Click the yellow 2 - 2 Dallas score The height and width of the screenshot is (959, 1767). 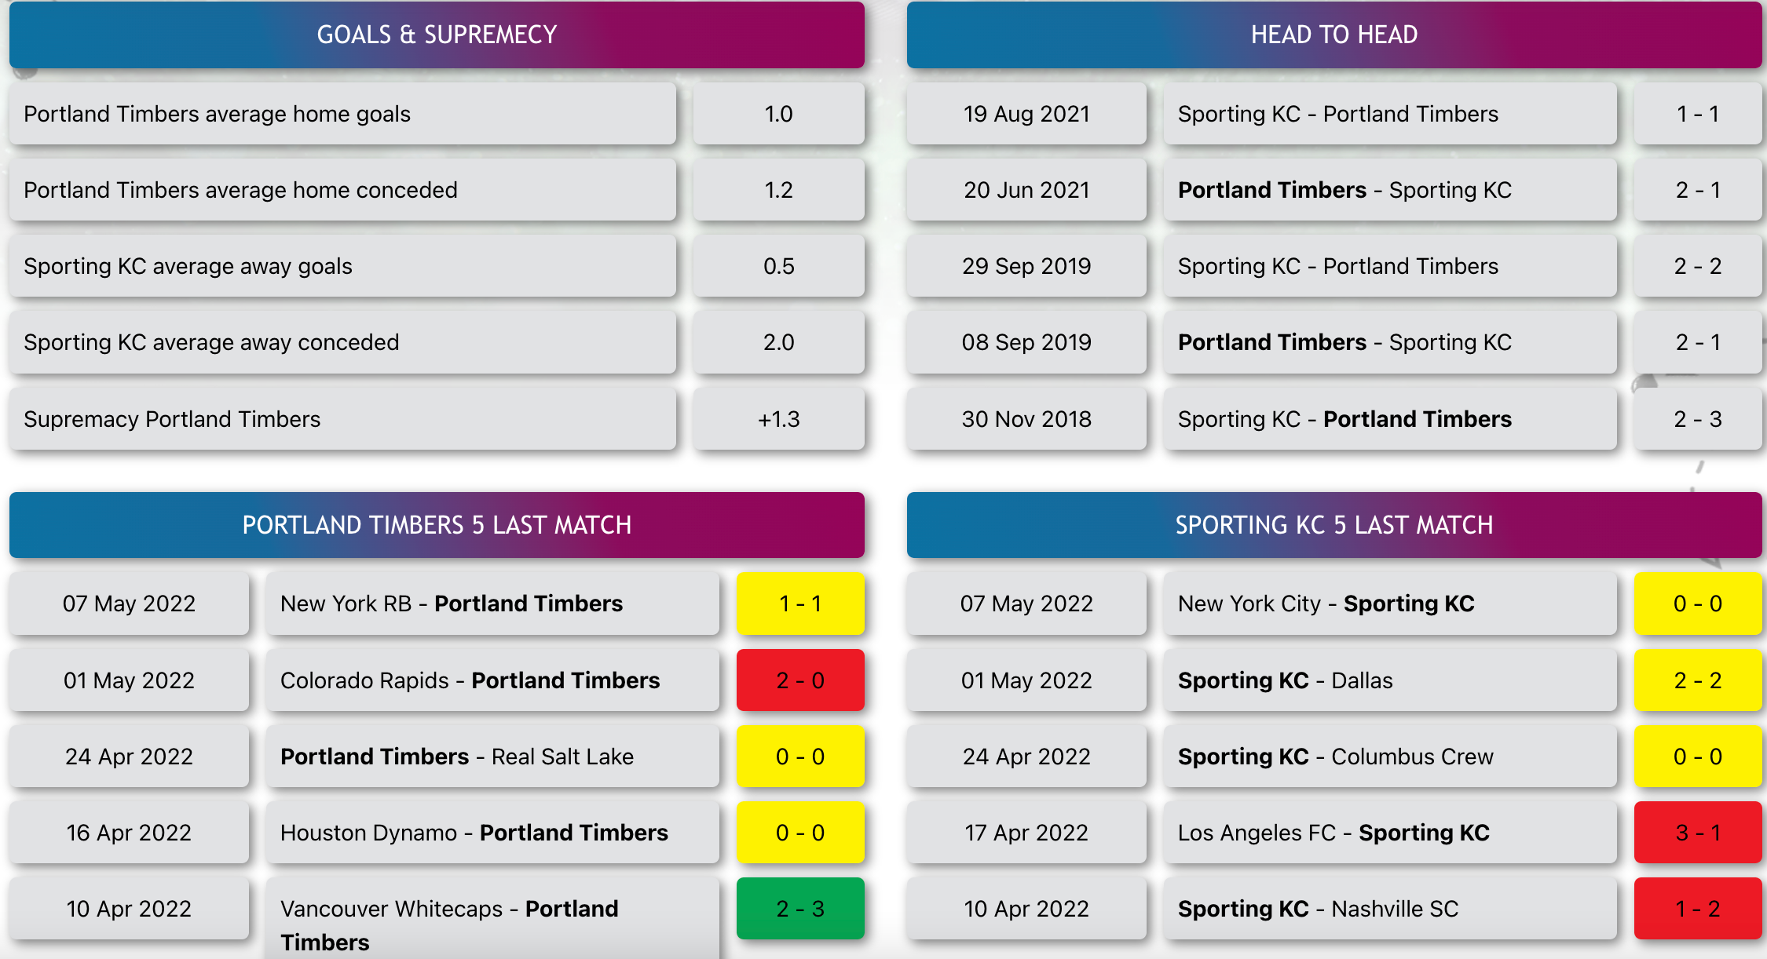pos(1698,680)
